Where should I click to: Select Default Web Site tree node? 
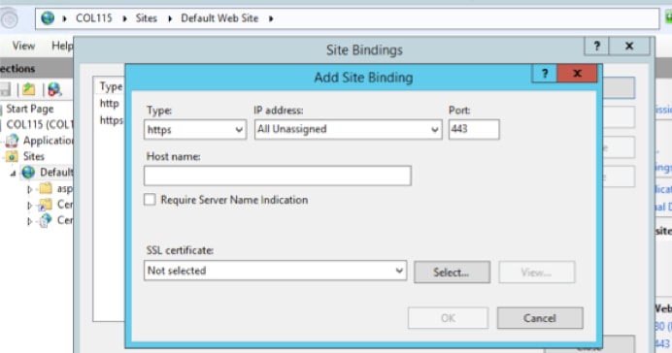(x=56, y=172)
